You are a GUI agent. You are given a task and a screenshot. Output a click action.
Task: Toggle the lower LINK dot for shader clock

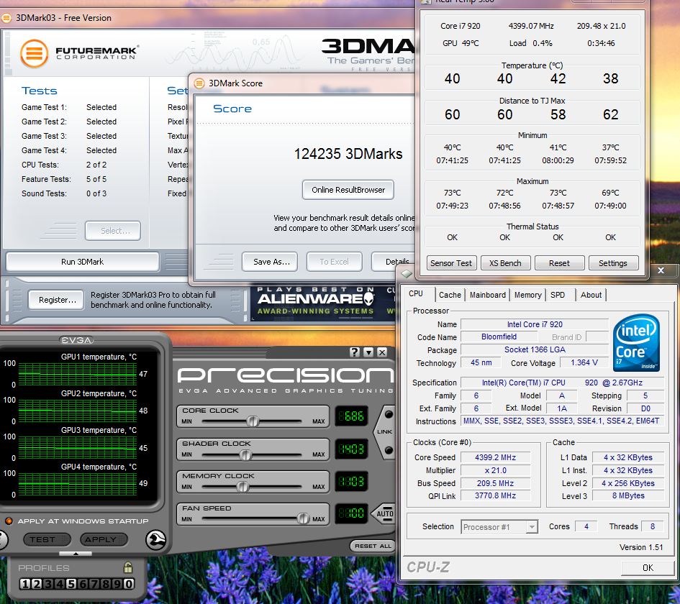click(x=389, y=450)
